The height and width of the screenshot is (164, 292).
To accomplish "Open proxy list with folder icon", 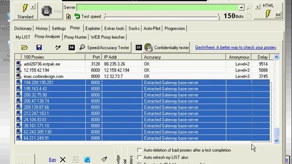I will [x=24, y=47].
